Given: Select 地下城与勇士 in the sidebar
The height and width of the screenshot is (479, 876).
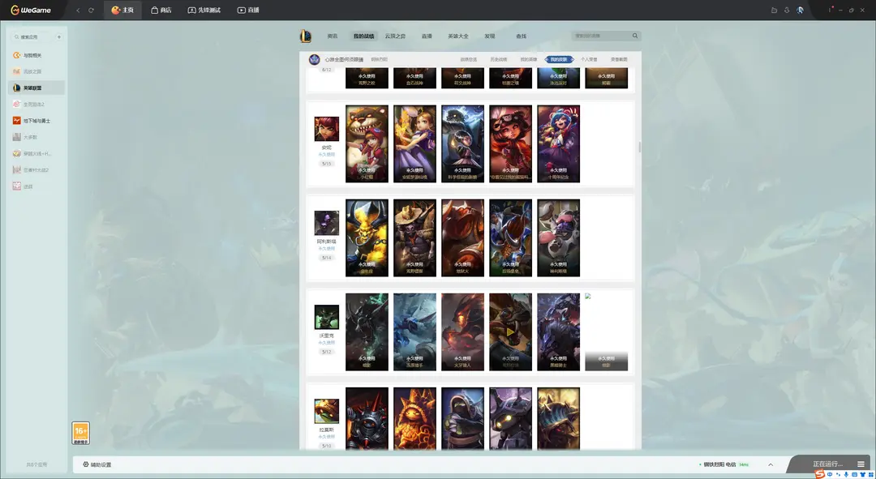Looking at the screenshot, I should tap(36, 121).
